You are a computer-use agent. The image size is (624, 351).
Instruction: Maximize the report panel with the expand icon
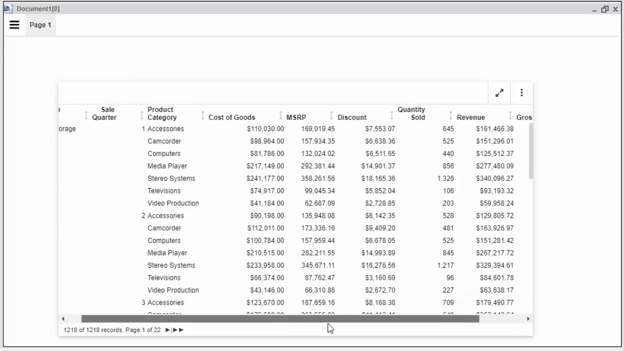[x=499, y=93]
